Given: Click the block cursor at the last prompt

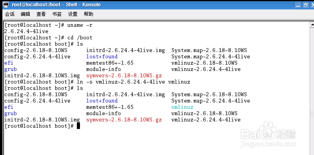Looking at the screenshot, I should 78,126.
